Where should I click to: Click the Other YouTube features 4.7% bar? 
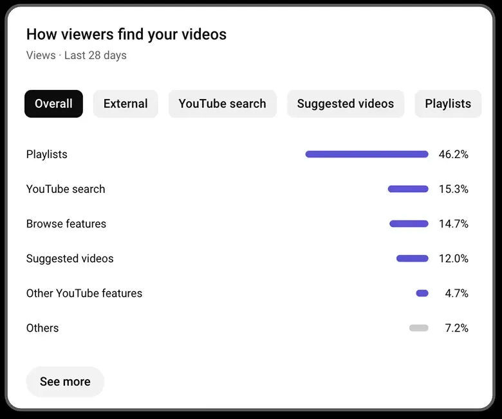coord(422,293)
